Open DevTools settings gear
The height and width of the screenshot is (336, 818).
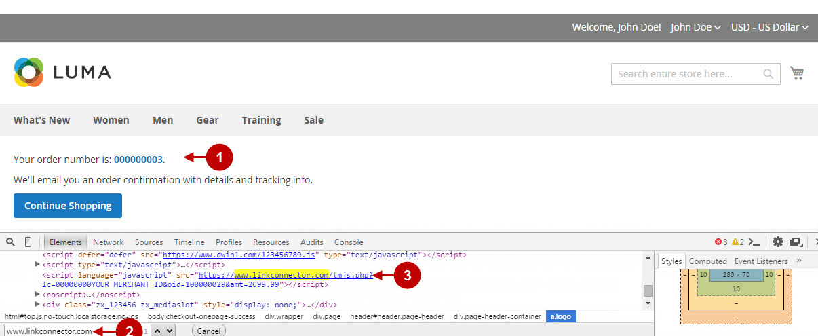click(778, 242)
